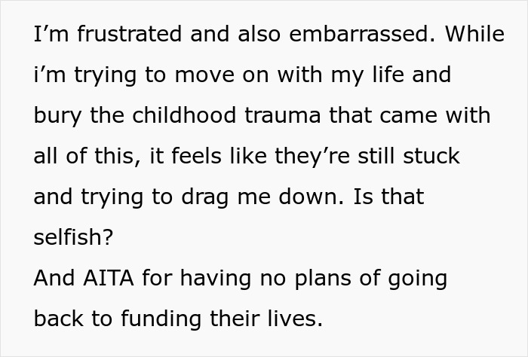Image resolution: width=528 pixels, height=357 pixels.
Task: Click the phrase "move on"
Action: pyautogui.click(x=222, y=75)
